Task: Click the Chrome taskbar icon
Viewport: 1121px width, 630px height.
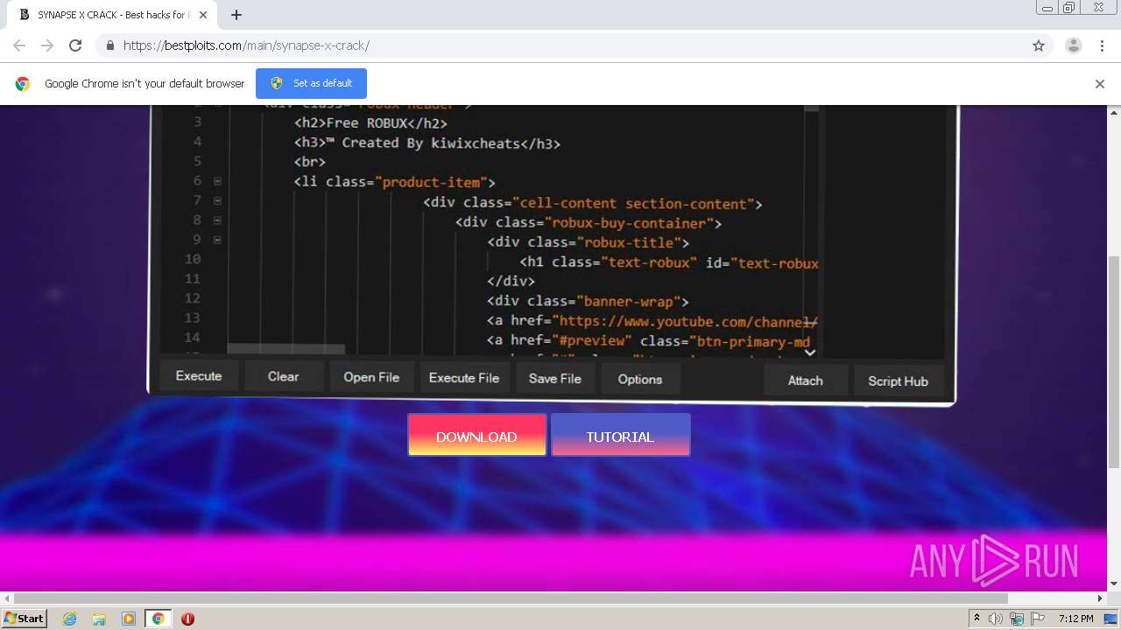Action: coord(158,619)
